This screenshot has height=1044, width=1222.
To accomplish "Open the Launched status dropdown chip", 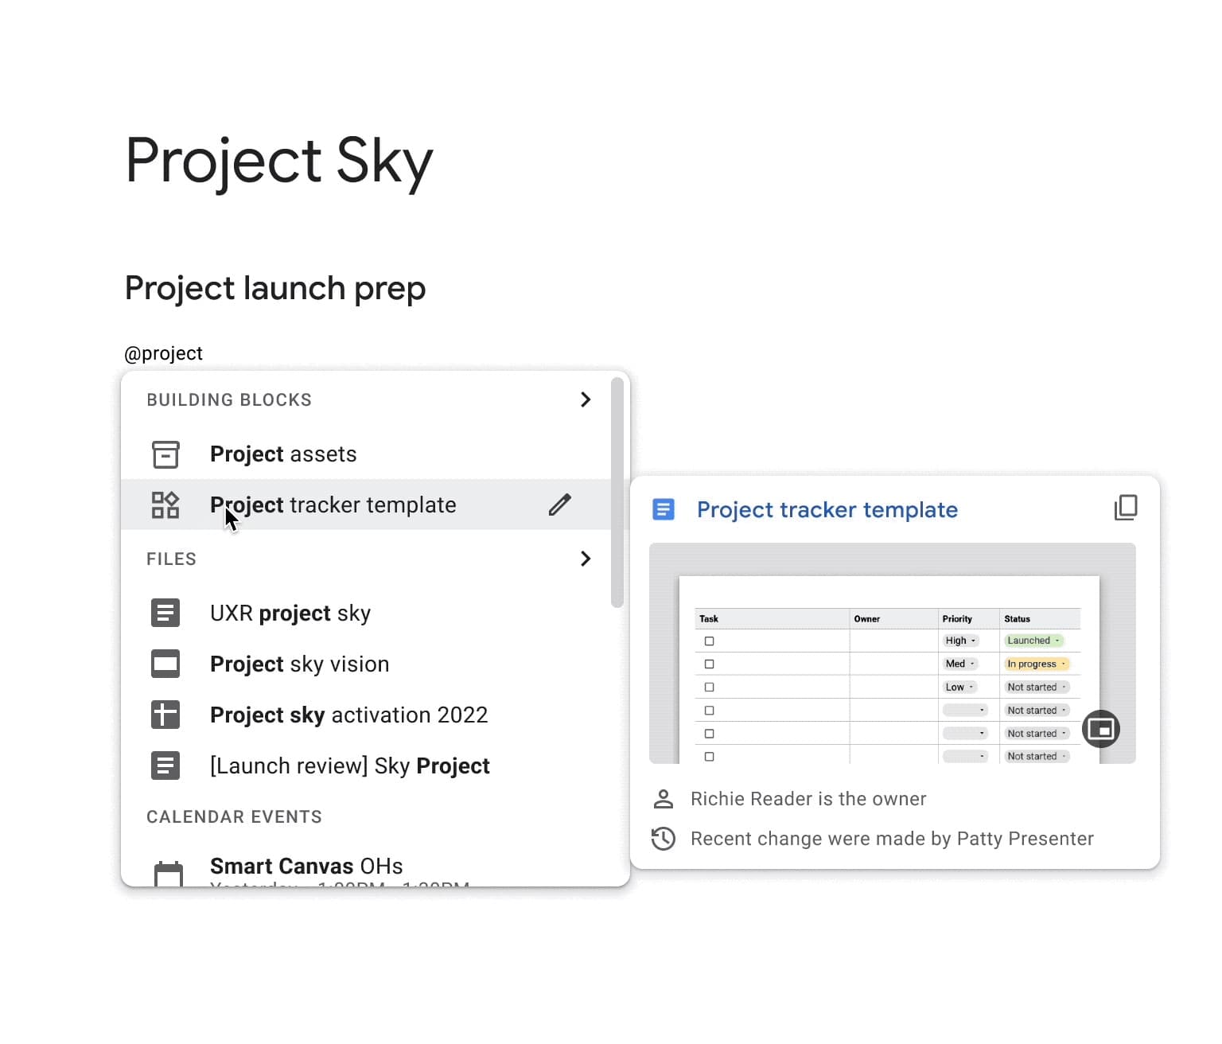I will 1033,641.
